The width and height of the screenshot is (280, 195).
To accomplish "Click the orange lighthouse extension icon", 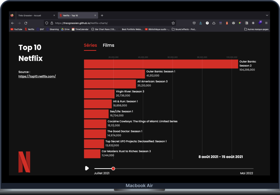I will click(227, 23).
